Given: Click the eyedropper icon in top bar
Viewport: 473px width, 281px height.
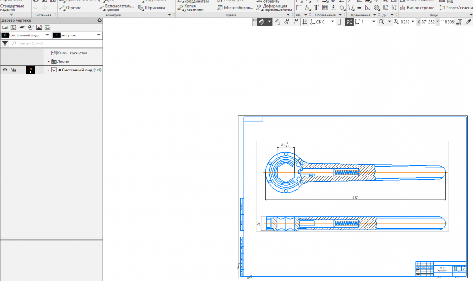Looking at the screenshot, I should pyautogui.click(x=468, y=22).
